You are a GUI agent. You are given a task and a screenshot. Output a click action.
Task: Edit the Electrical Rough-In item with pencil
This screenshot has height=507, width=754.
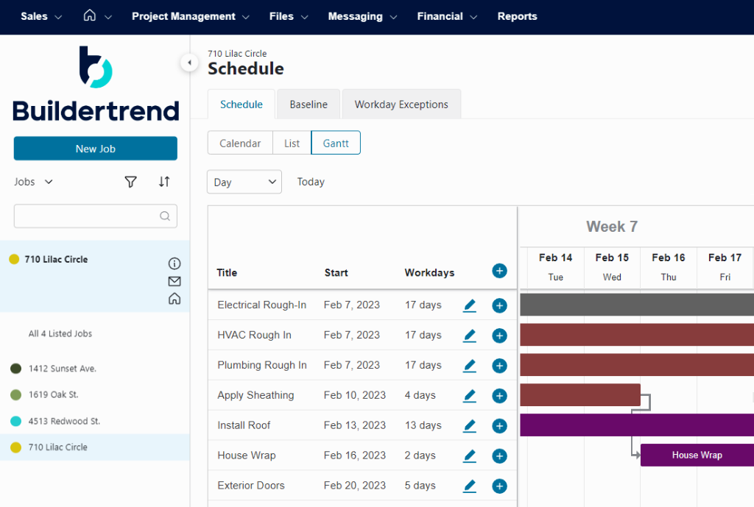click(469, 305)
